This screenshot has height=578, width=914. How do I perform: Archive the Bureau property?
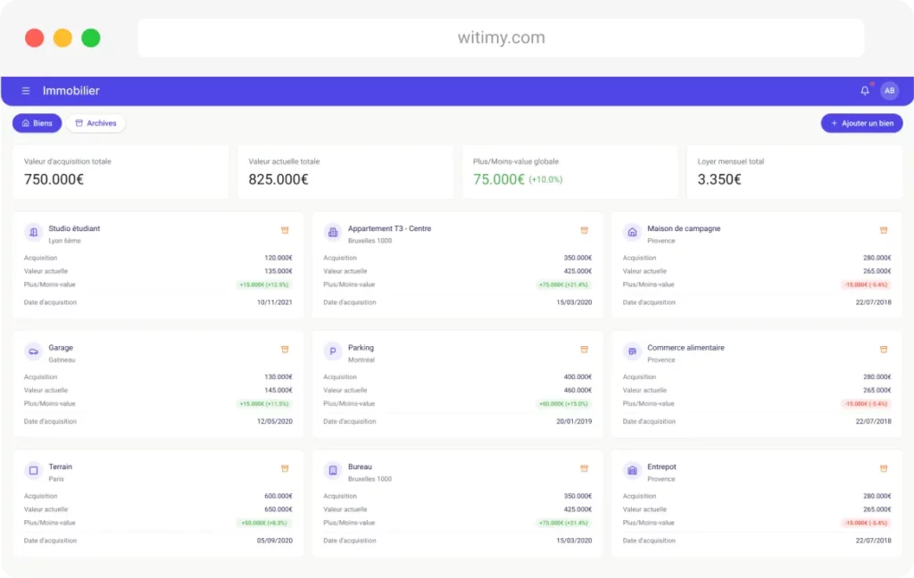tap(584, 468)
